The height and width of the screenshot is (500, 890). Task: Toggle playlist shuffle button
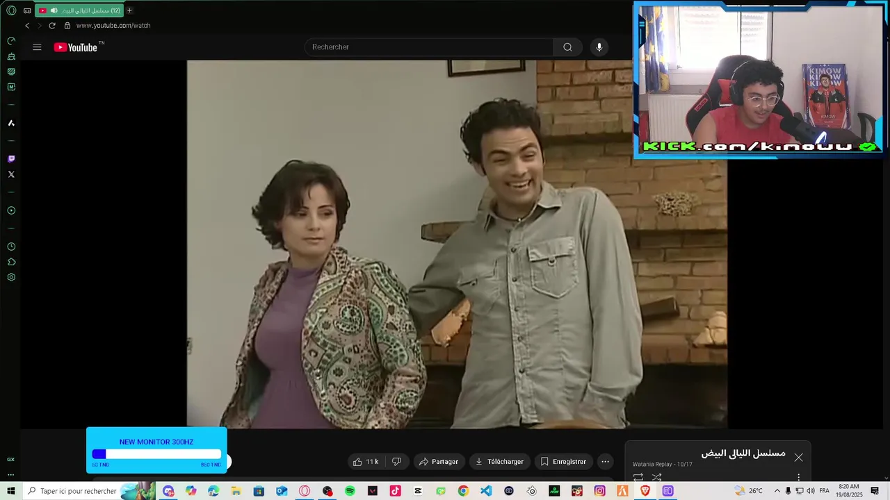(656, 477)
